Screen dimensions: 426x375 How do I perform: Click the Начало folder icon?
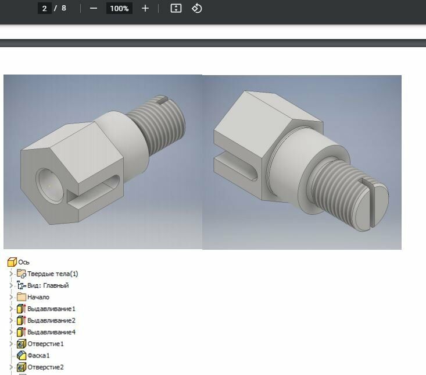pyautogui.click(x=22, y=297)
